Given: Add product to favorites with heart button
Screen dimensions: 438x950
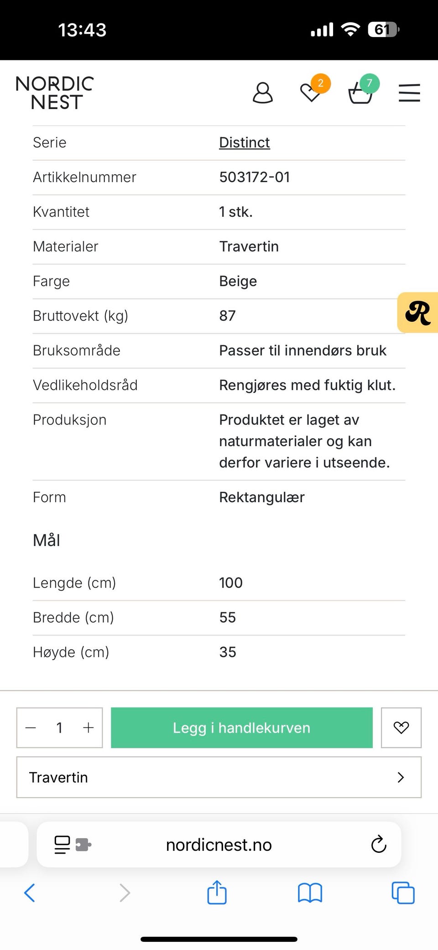Looking at the screenshot, I should pos(401,728).
